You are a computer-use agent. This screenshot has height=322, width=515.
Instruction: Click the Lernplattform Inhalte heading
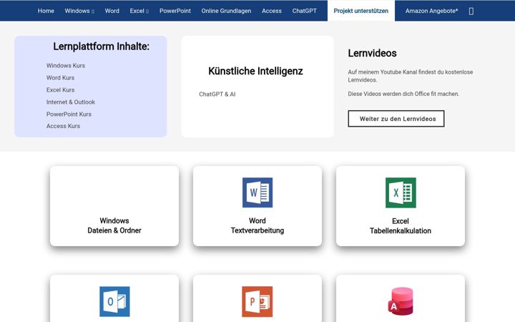(101, 47)
